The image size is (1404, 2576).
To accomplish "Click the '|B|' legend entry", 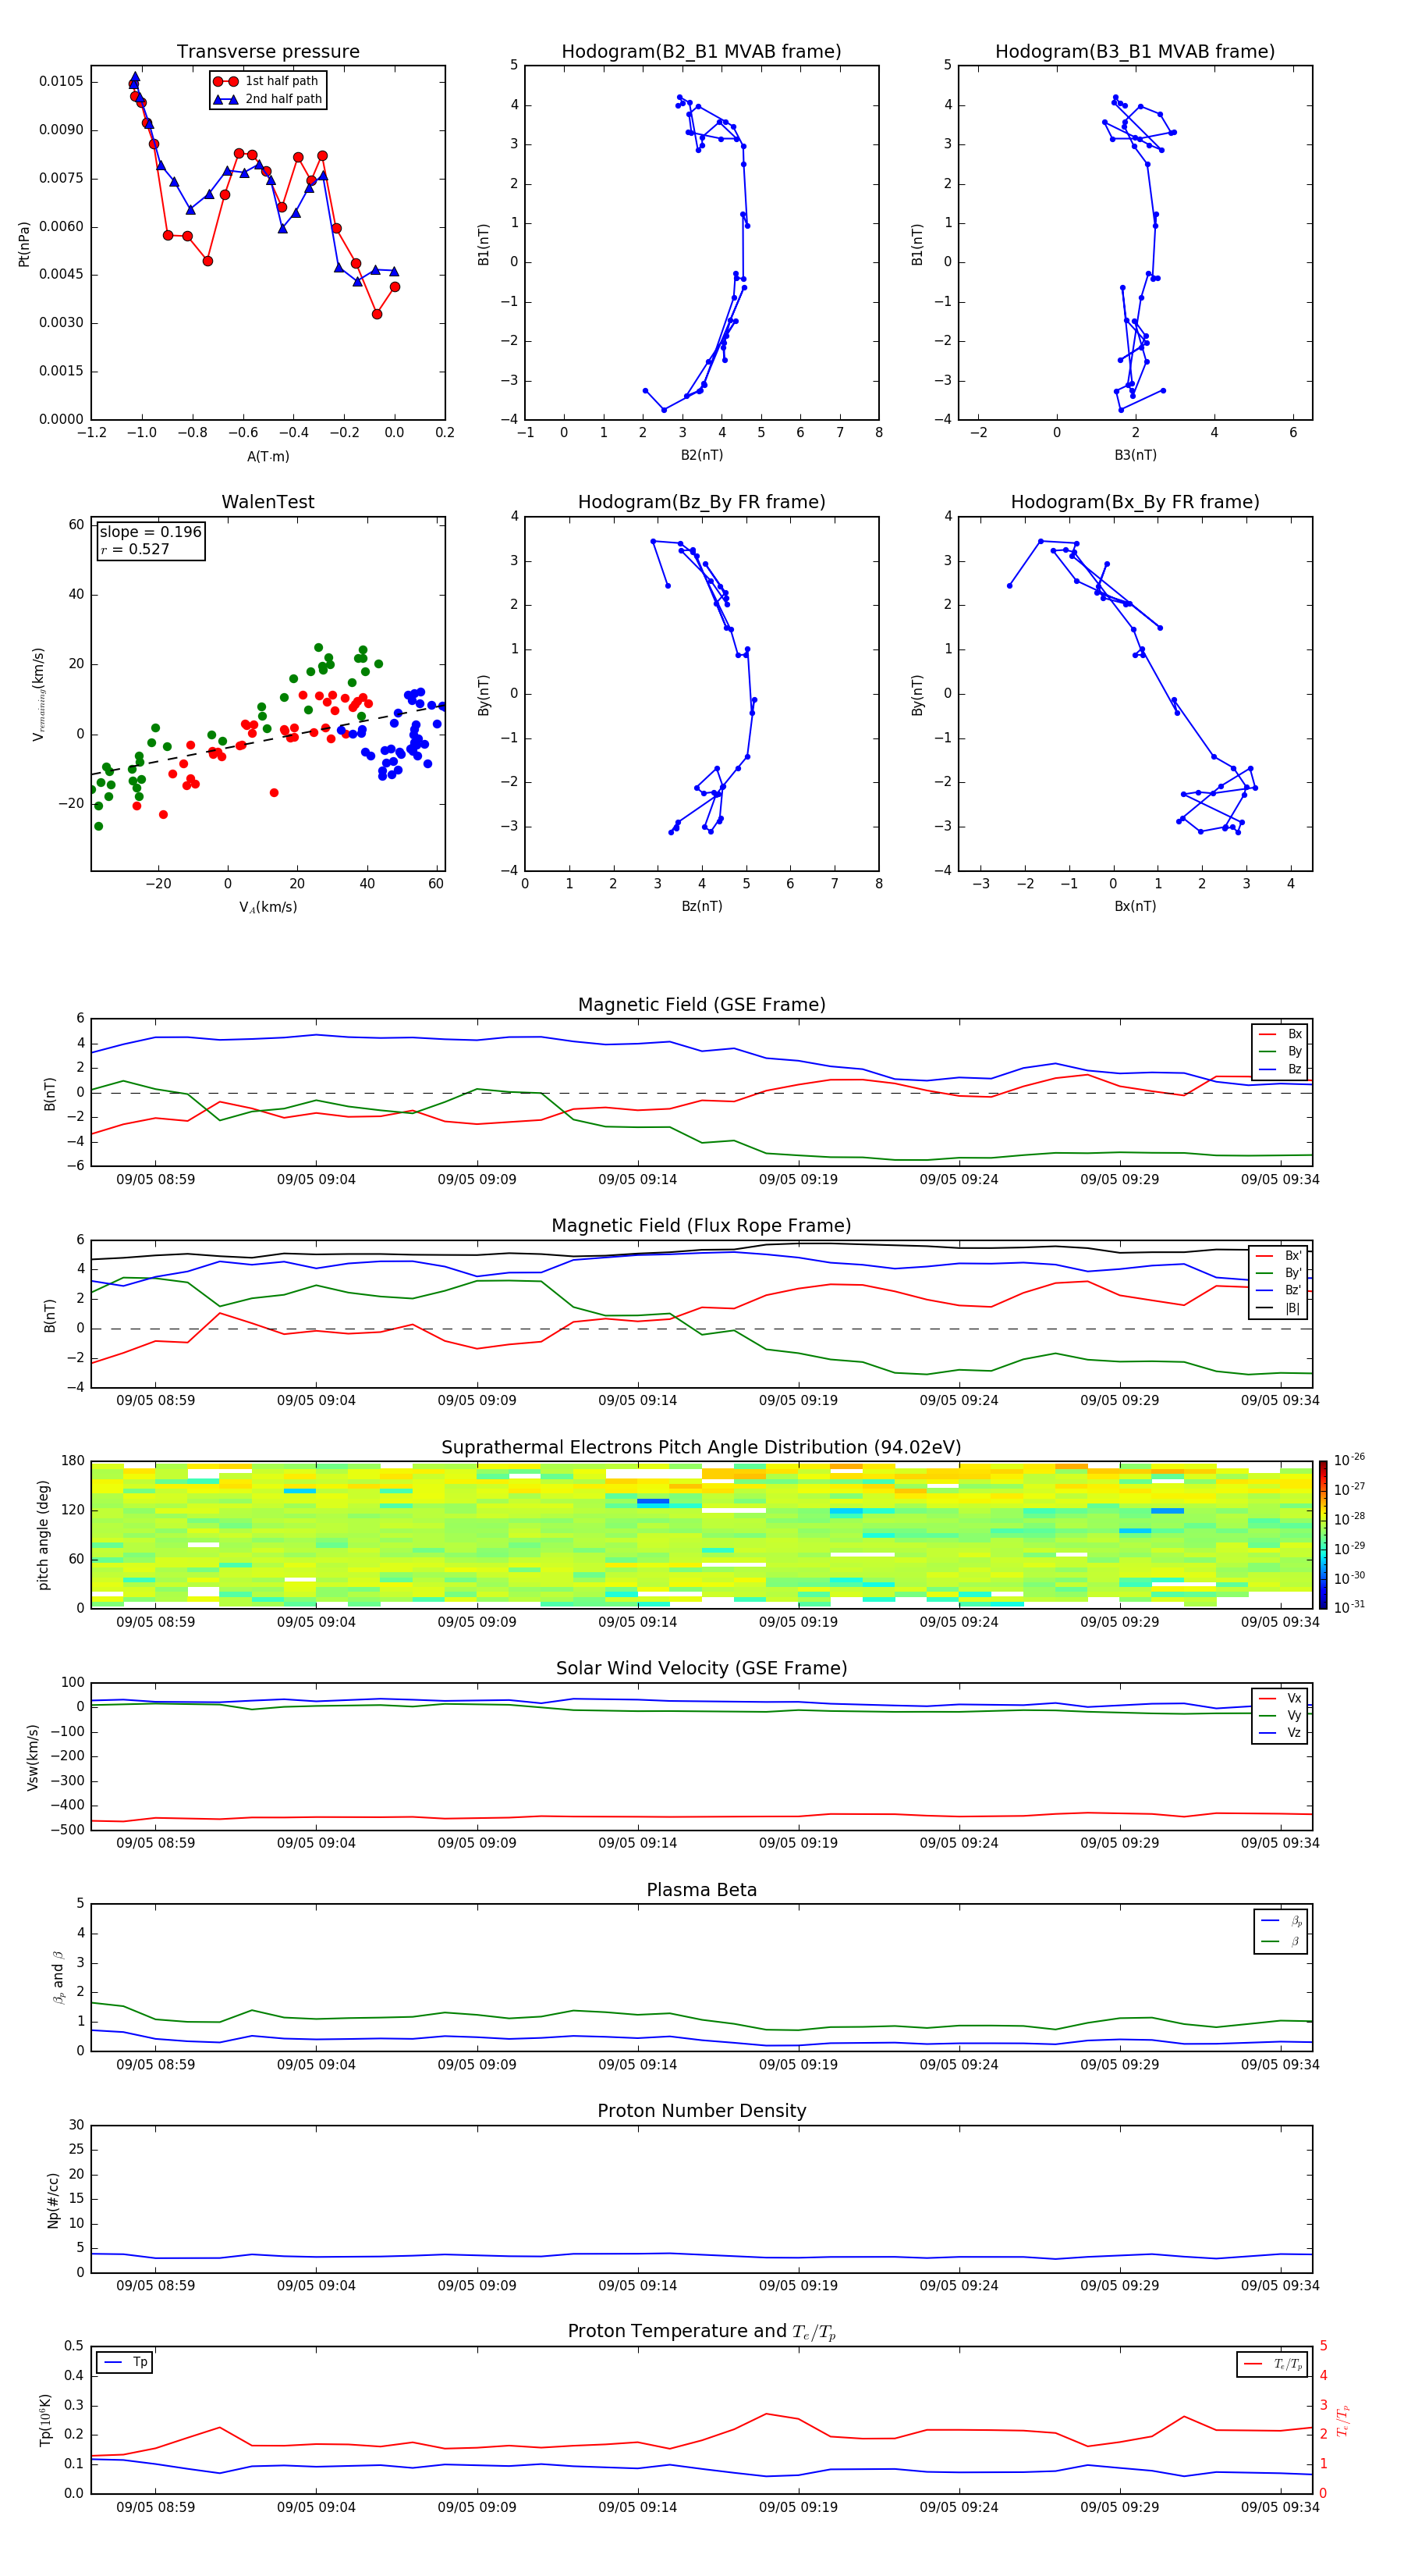I will click(x=1278, y=1308).
